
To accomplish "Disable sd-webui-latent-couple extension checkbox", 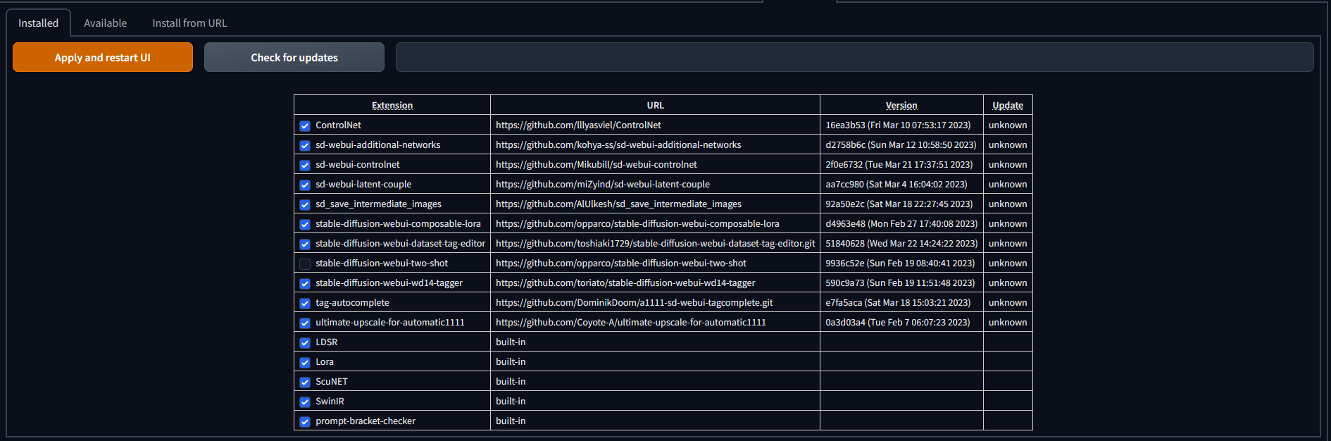I will coord(305,185).
